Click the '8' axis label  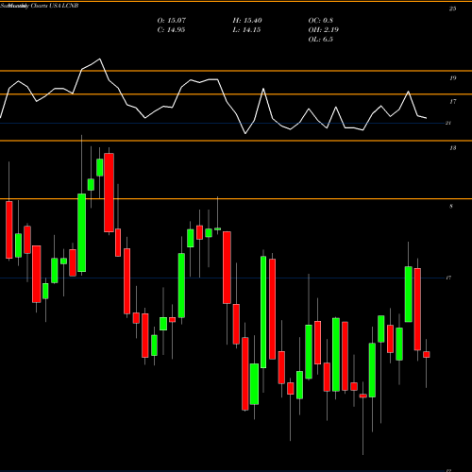point(451,207)
